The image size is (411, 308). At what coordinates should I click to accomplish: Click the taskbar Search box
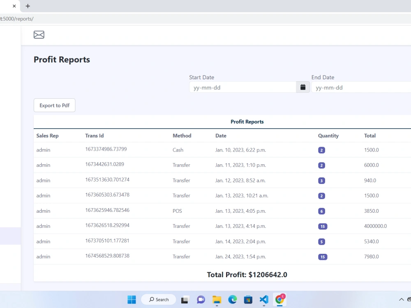click(159, 299)
